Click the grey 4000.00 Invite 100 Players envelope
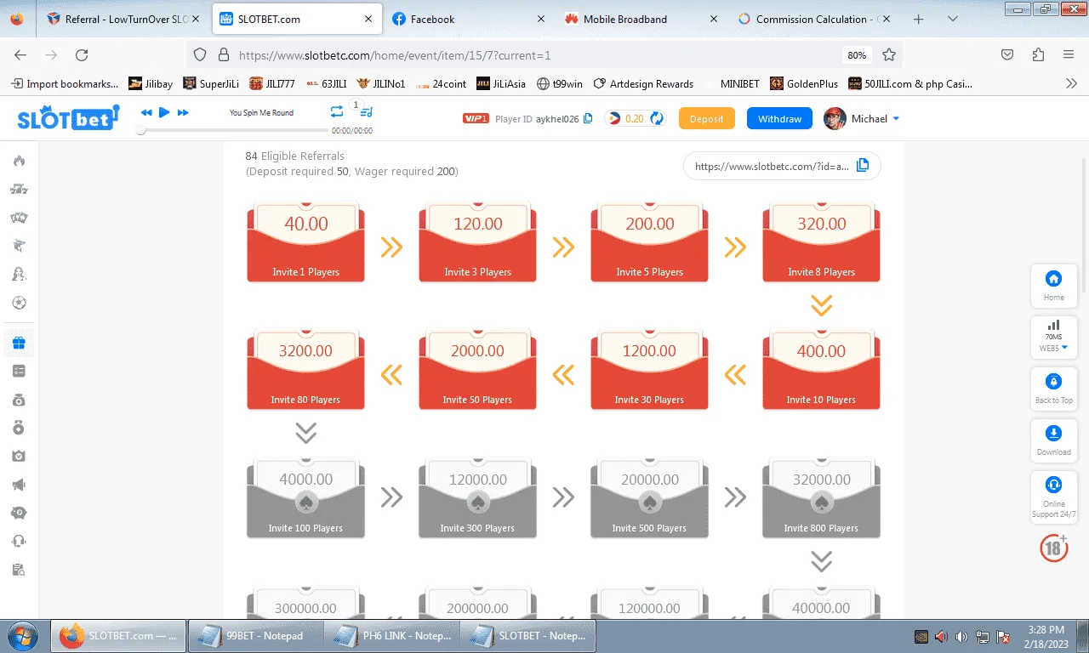 click(306, 498)
